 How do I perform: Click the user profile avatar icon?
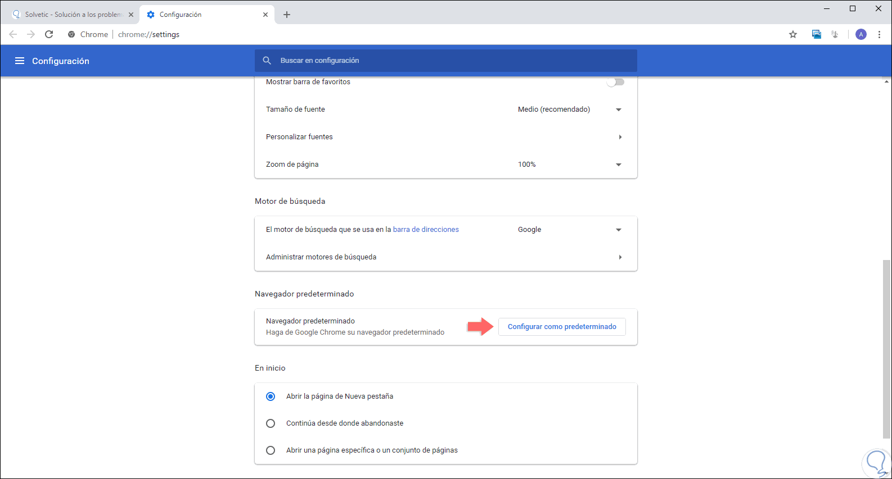tap(861, 34)
